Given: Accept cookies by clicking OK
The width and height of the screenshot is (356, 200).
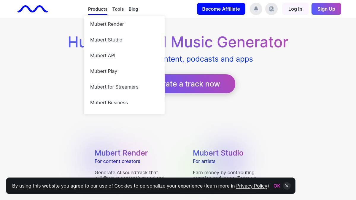Looking at the screenshot, I should pos(277,186).
